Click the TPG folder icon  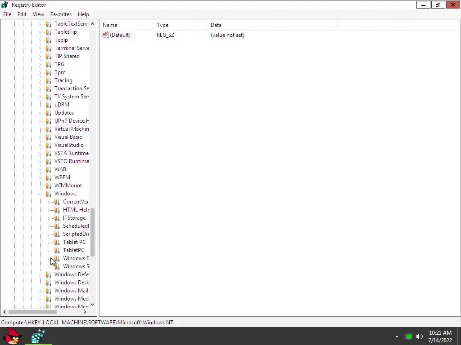[x=49, y=64]
